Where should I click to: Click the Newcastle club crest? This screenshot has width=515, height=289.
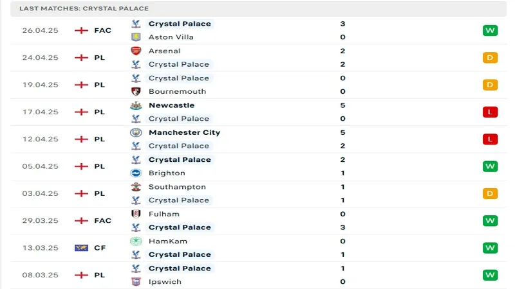(136, 105)
